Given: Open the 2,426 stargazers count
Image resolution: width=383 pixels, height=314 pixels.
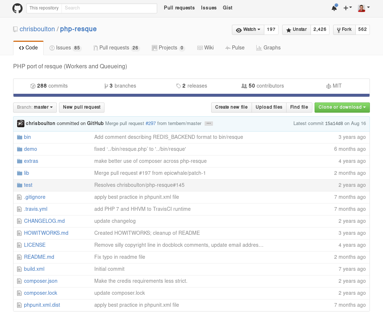Looking at the screenshot, I should coord(320,29).
